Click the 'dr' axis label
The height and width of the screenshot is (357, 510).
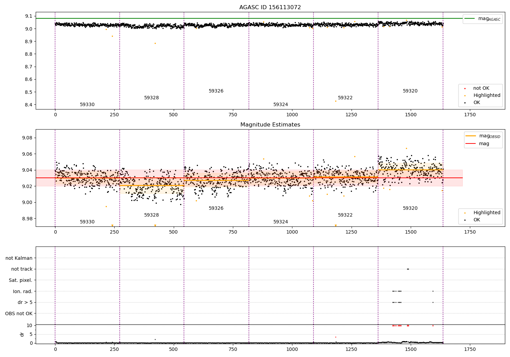pos(22,334)
